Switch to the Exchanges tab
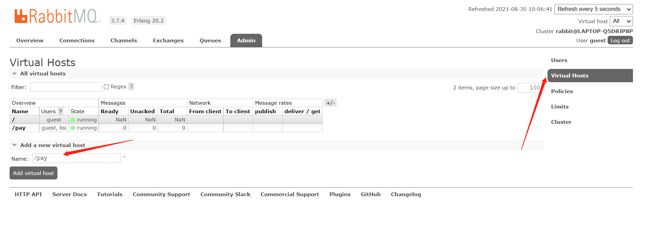This screenshot has width=649, height=247. (168, 40)
